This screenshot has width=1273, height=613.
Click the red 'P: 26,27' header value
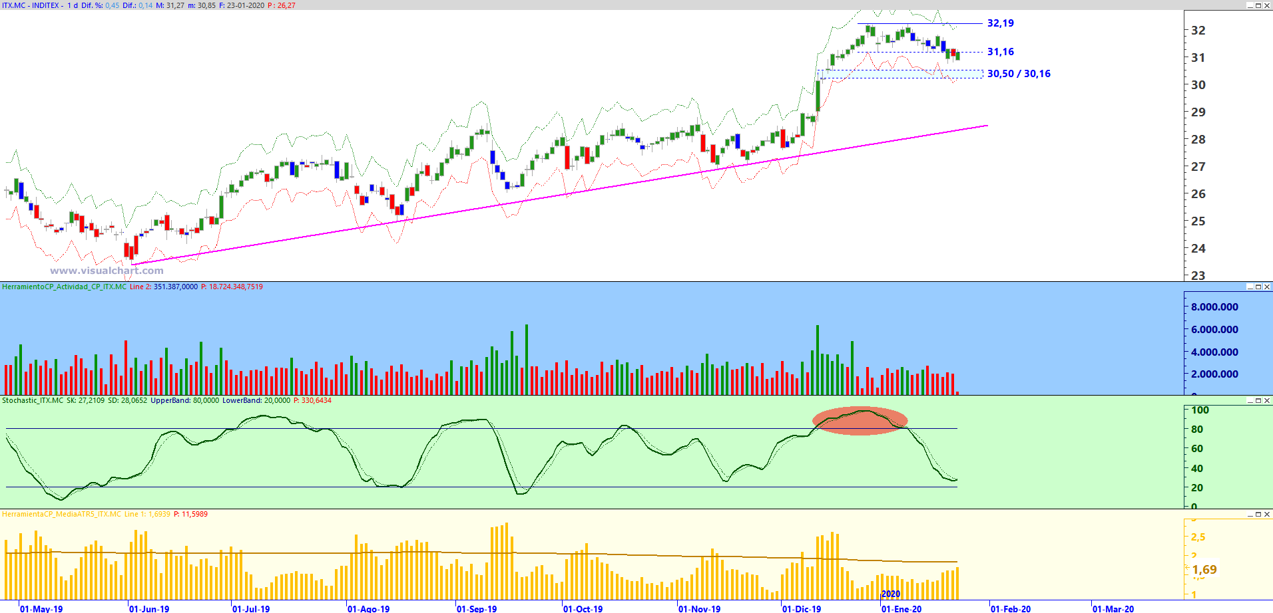tap(282, 5)
